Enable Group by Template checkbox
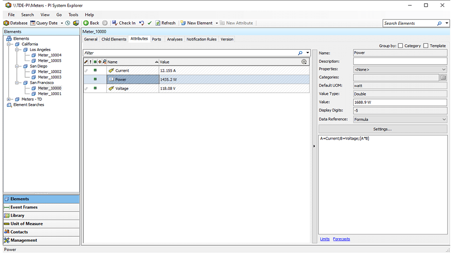The width and height of the screenshot is (453, 253). pos(426,46)
